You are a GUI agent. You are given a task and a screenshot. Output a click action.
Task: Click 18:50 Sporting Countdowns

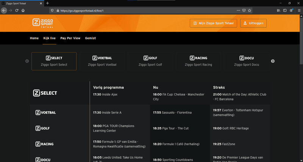pos(173,160)
